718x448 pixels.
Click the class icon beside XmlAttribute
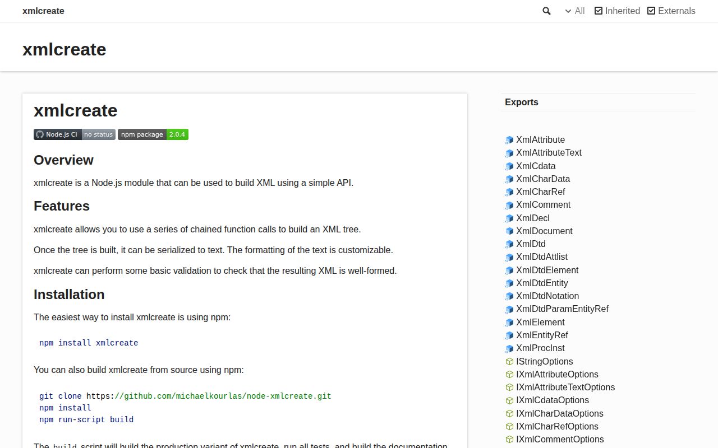pos(509,140)
